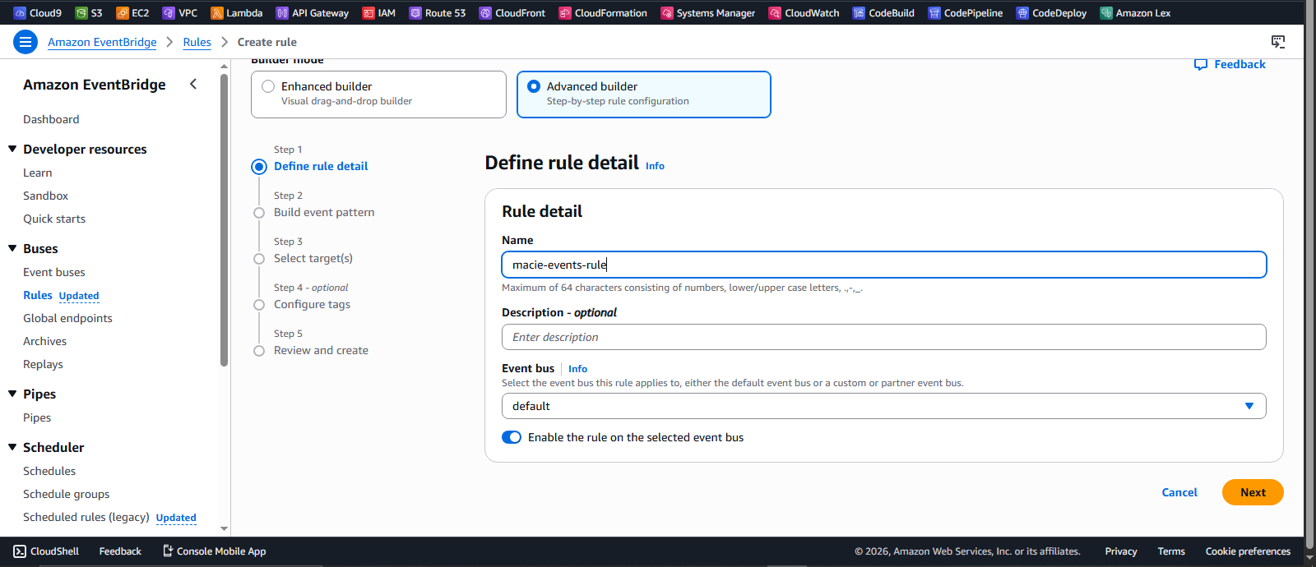This screenshot has height=567, width=1316.
Task: Follow the Rules breadcrumb link
Action: [197, 42]
